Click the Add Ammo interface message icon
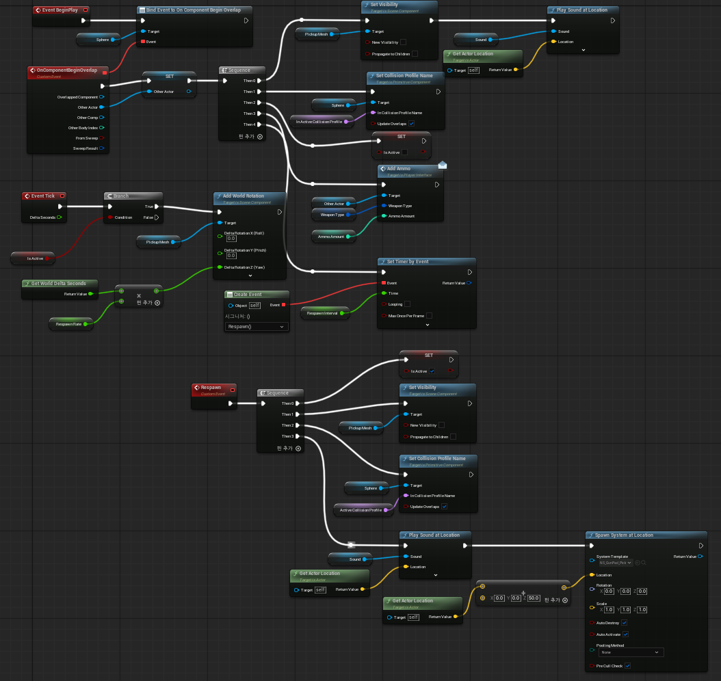The image size is (721, 681). click(383, 169)
